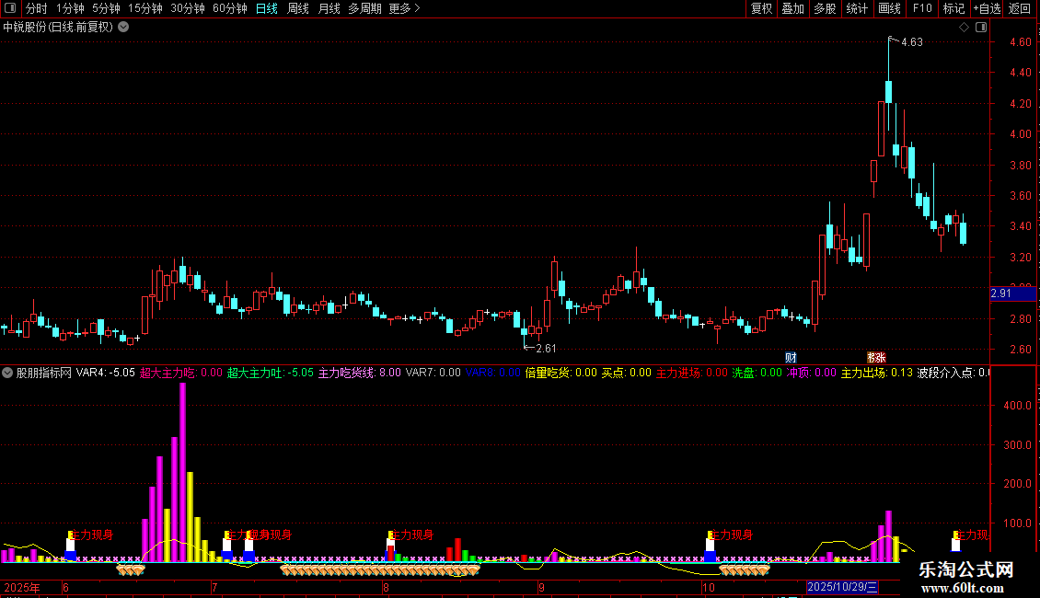Switch to 月线 monthly chart

coord(329,8)
